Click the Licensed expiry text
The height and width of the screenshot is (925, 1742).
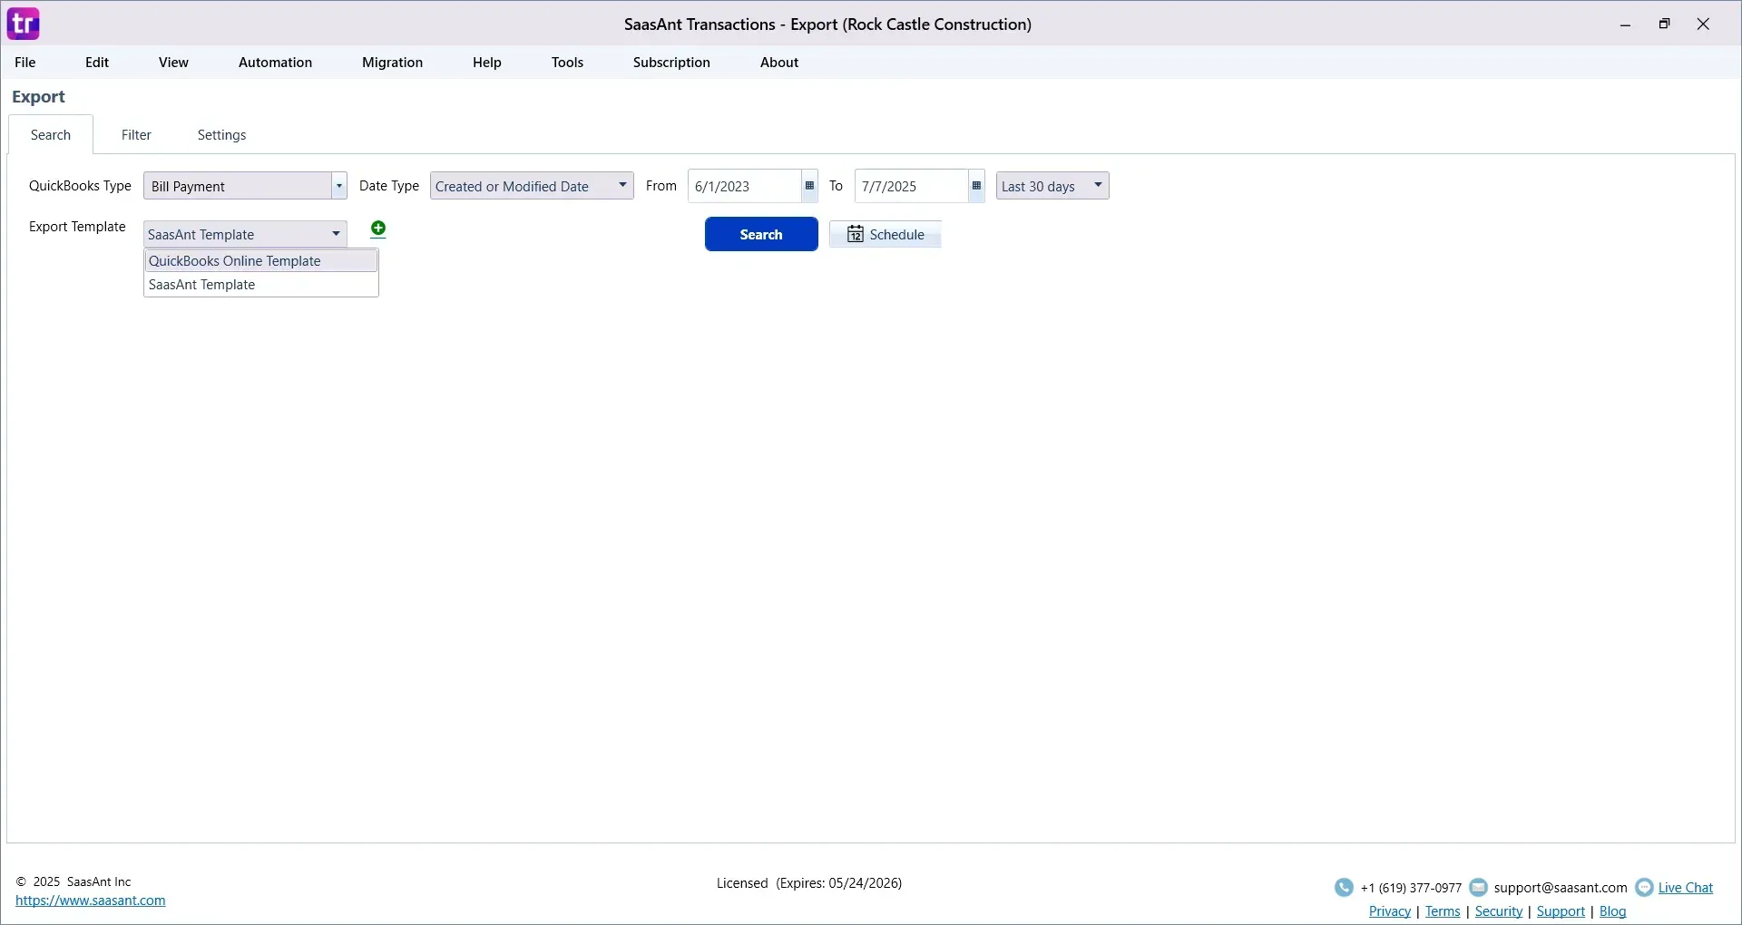pos(809,883)
